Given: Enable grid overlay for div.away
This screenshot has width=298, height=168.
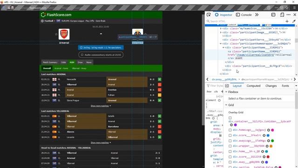Looking at the screenshot, I should coord(230,162).
